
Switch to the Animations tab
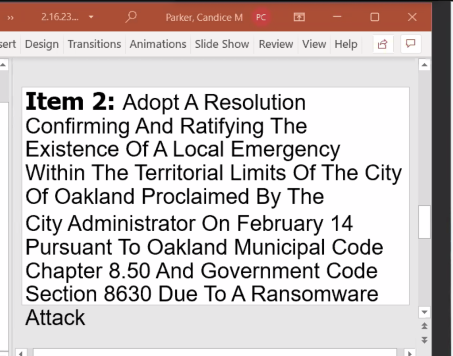(158, 44)
